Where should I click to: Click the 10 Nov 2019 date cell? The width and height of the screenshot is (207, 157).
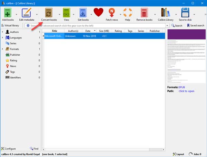click(89, 36)
